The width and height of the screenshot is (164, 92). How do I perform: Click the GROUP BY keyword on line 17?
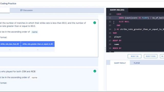(x=117, y=41)
